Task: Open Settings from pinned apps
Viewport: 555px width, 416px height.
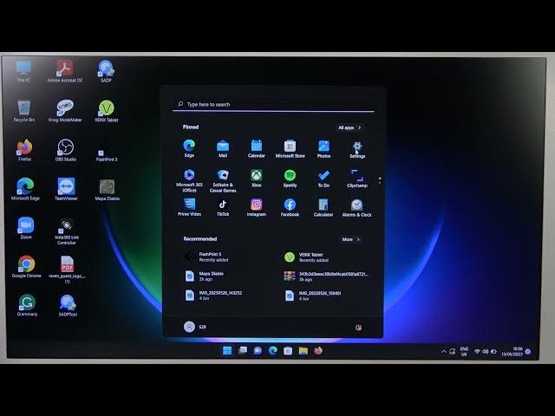Action: [357, 148]
